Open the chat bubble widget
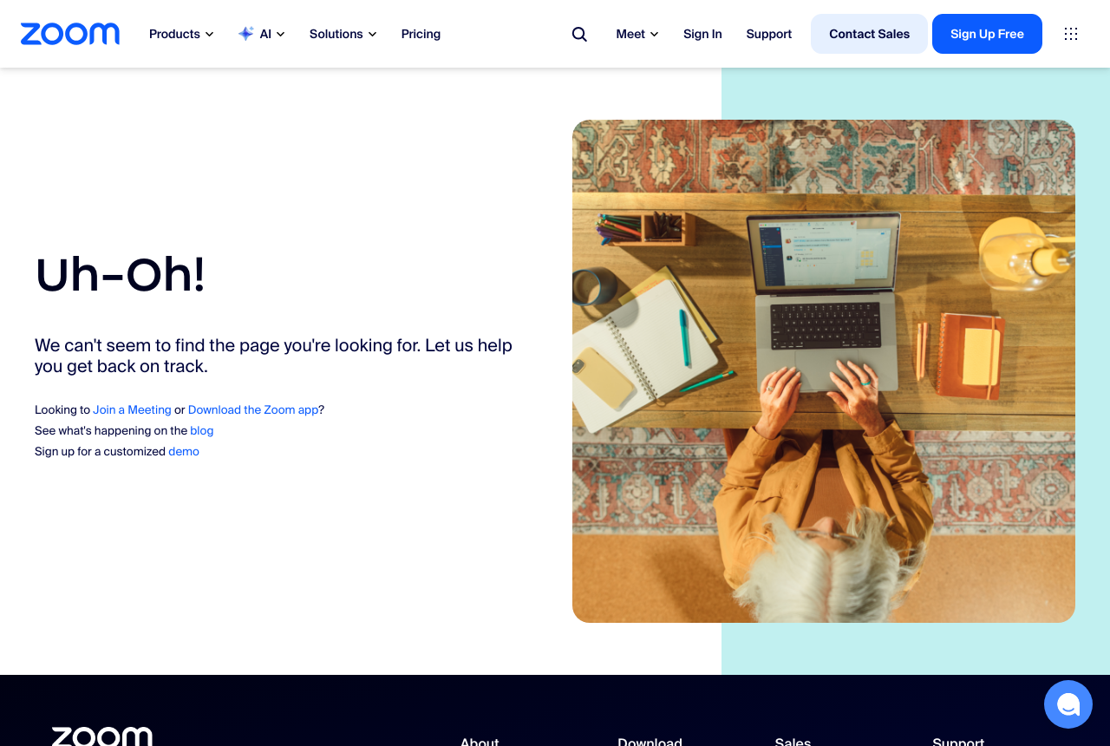1110x746 pixels. point(1068,704)
